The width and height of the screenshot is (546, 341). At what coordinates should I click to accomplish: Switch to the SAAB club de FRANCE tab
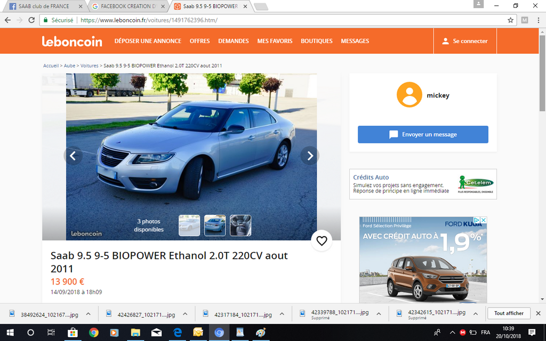click(44, 6)
